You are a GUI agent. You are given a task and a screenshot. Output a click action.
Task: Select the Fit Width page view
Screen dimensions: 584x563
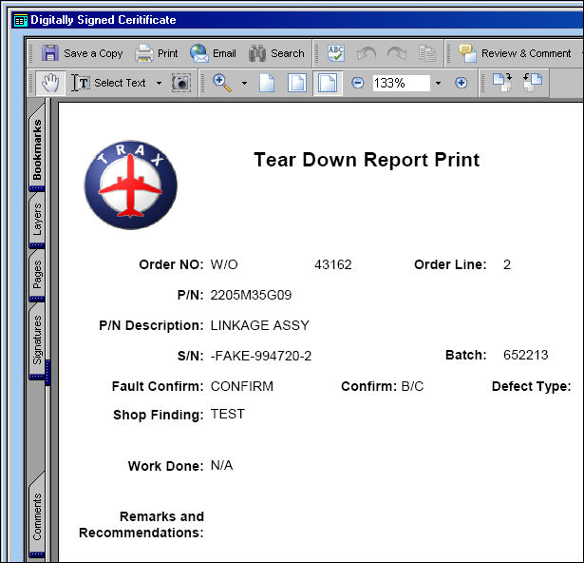click(x=328, y=83)
